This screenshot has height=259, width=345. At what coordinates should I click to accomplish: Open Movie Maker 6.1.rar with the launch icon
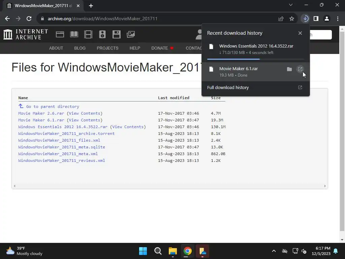point(300,69)
